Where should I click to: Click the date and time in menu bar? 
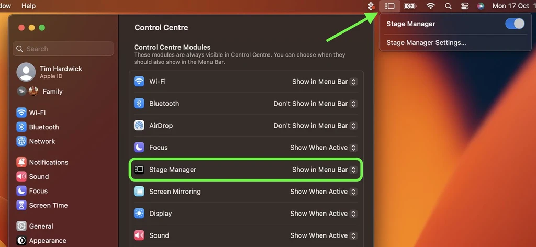pyautogui.click(x=514, y=6)
